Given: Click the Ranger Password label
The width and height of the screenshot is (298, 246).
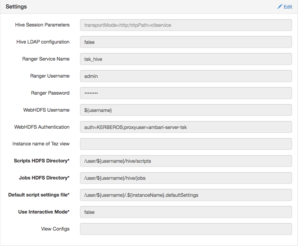Looking at the screenshot, I should tap(50, 93).
